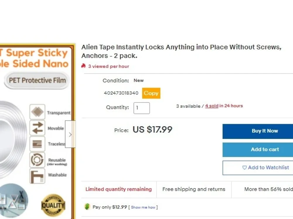293x219 pixels.
Task: Click the gold Quality badge
Action: click(x=53, y=205)
